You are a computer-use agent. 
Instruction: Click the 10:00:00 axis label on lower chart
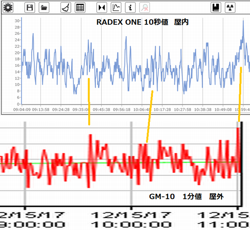click(131, 225)
